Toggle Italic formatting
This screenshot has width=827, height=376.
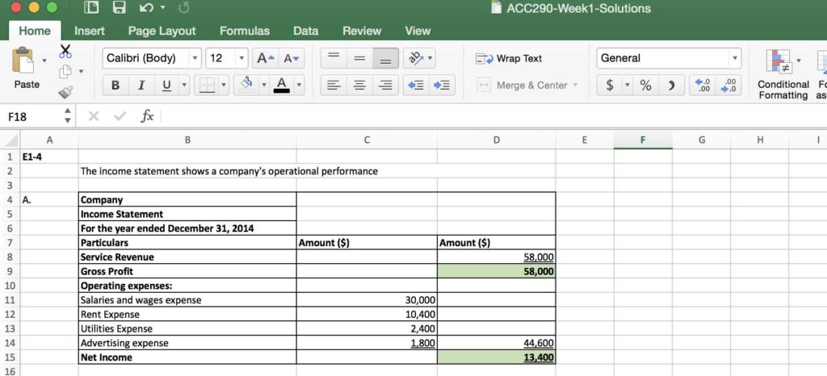(141, 85)
